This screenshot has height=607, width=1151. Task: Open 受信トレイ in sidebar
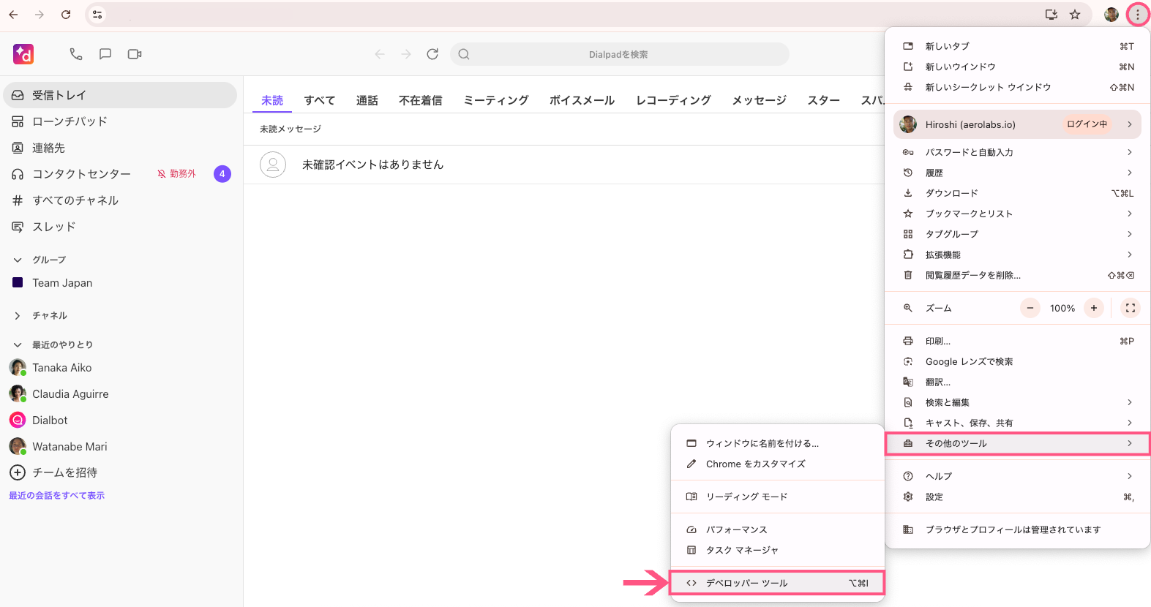(120, 95)
